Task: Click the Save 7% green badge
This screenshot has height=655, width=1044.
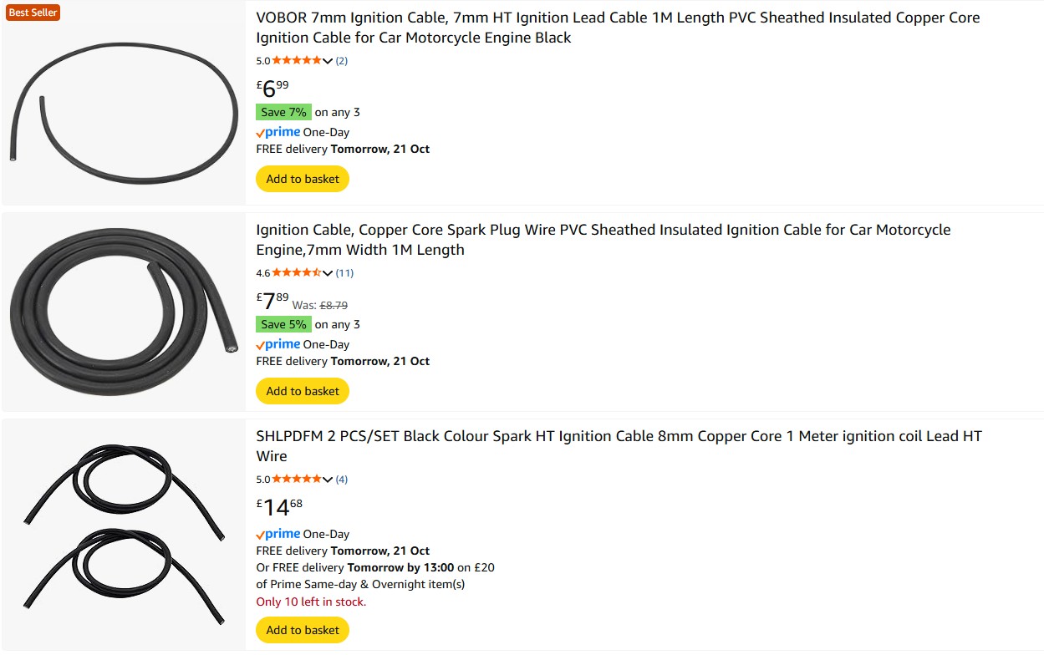Action: [x=283, y=112]
